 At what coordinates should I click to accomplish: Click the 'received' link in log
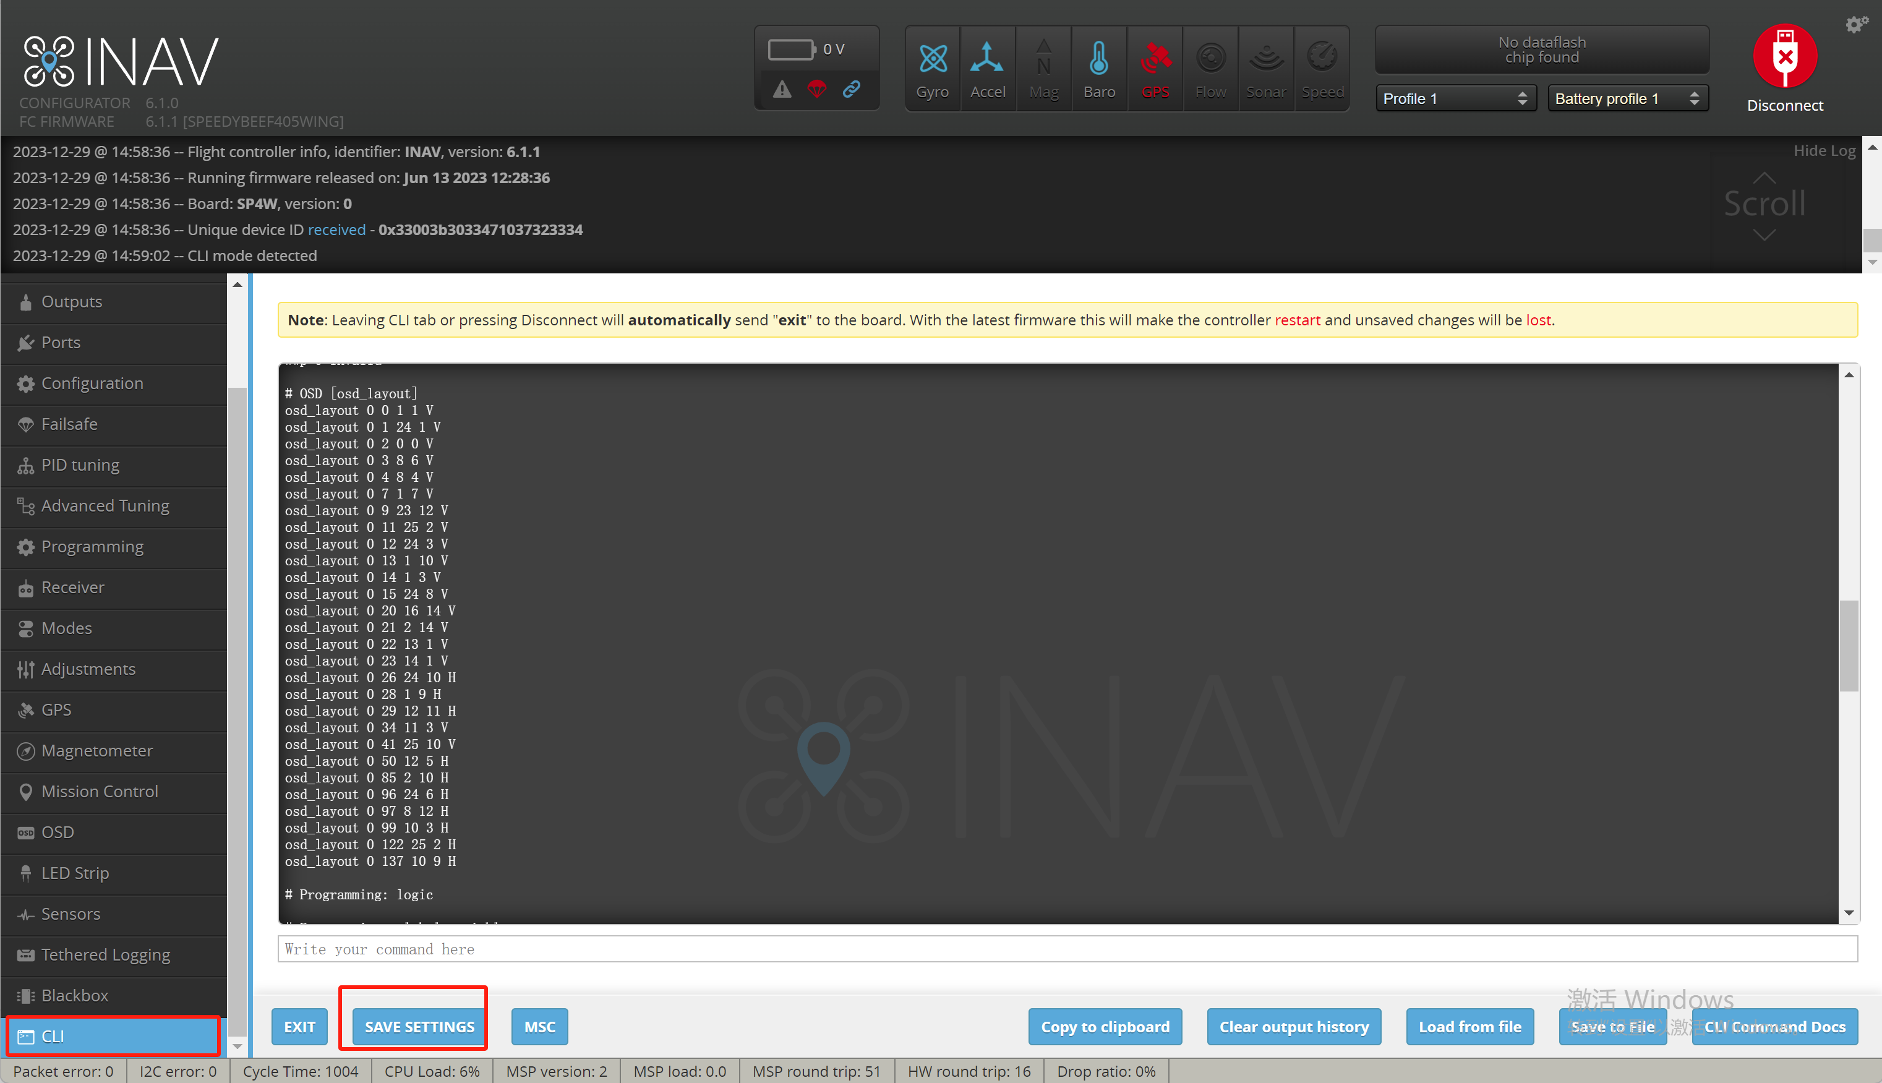coord(337,230)
